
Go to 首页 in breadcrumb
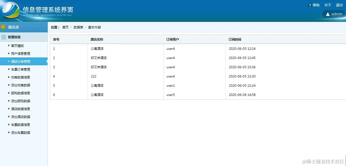click(x=65, y=27)
